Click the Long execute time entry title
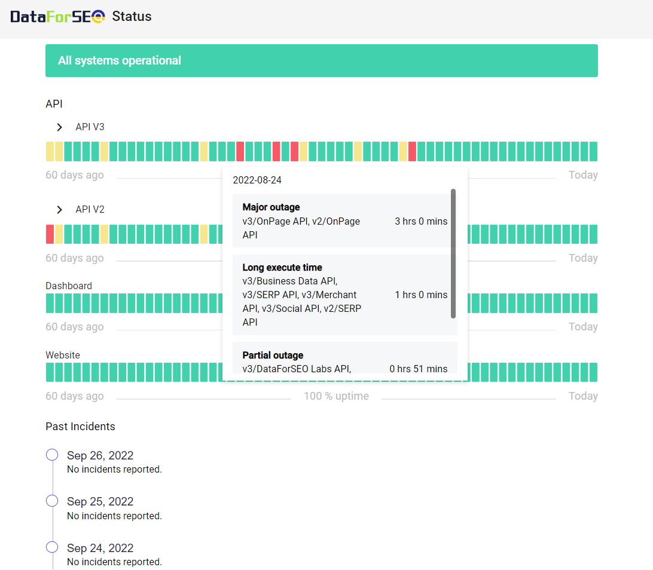Screen dimensions: 653x570 pyautogui.click(x=282, y=268)
